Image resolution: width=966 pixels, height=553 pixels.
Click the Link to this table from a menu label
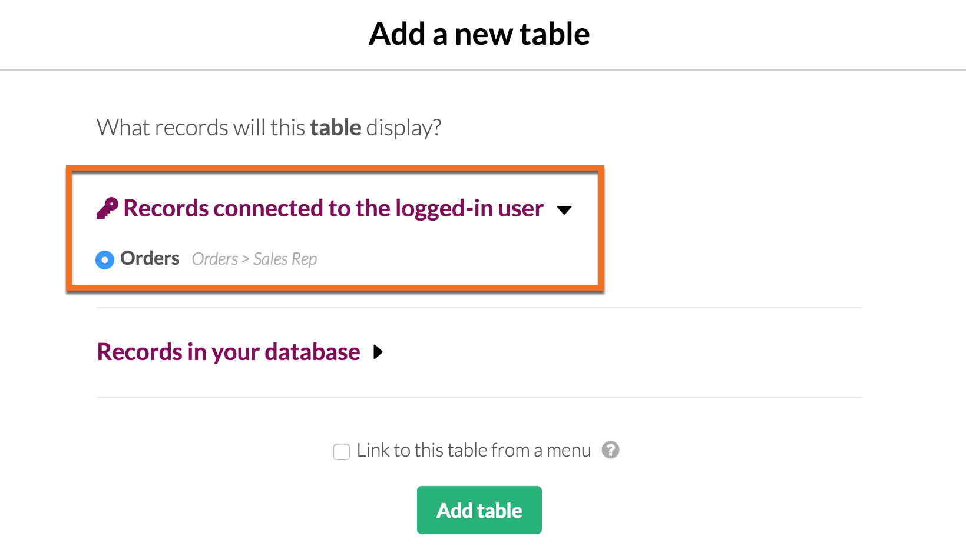pyautogui.click(x=474, y=450)
